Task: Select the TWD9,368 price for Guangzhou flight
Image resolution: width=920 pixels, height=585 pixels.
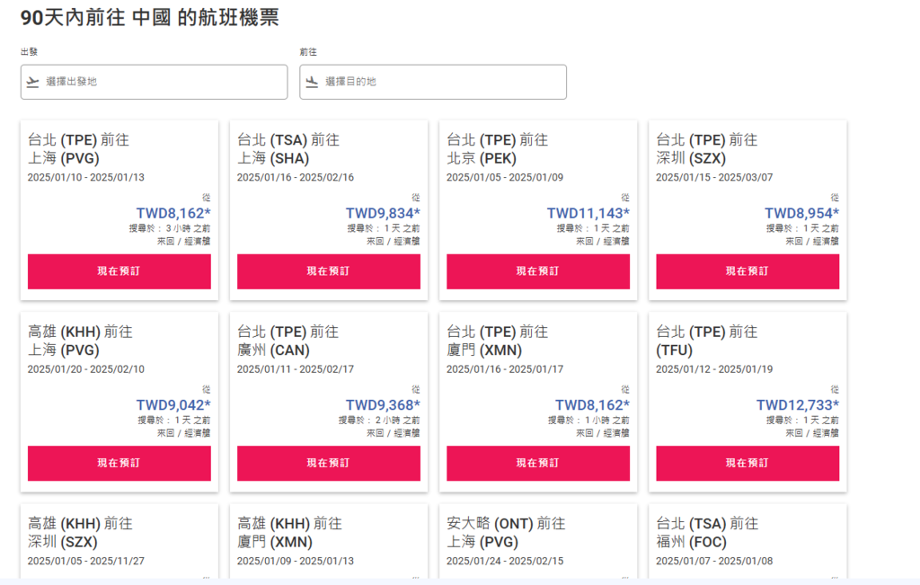Action: [x=383, y=405]
